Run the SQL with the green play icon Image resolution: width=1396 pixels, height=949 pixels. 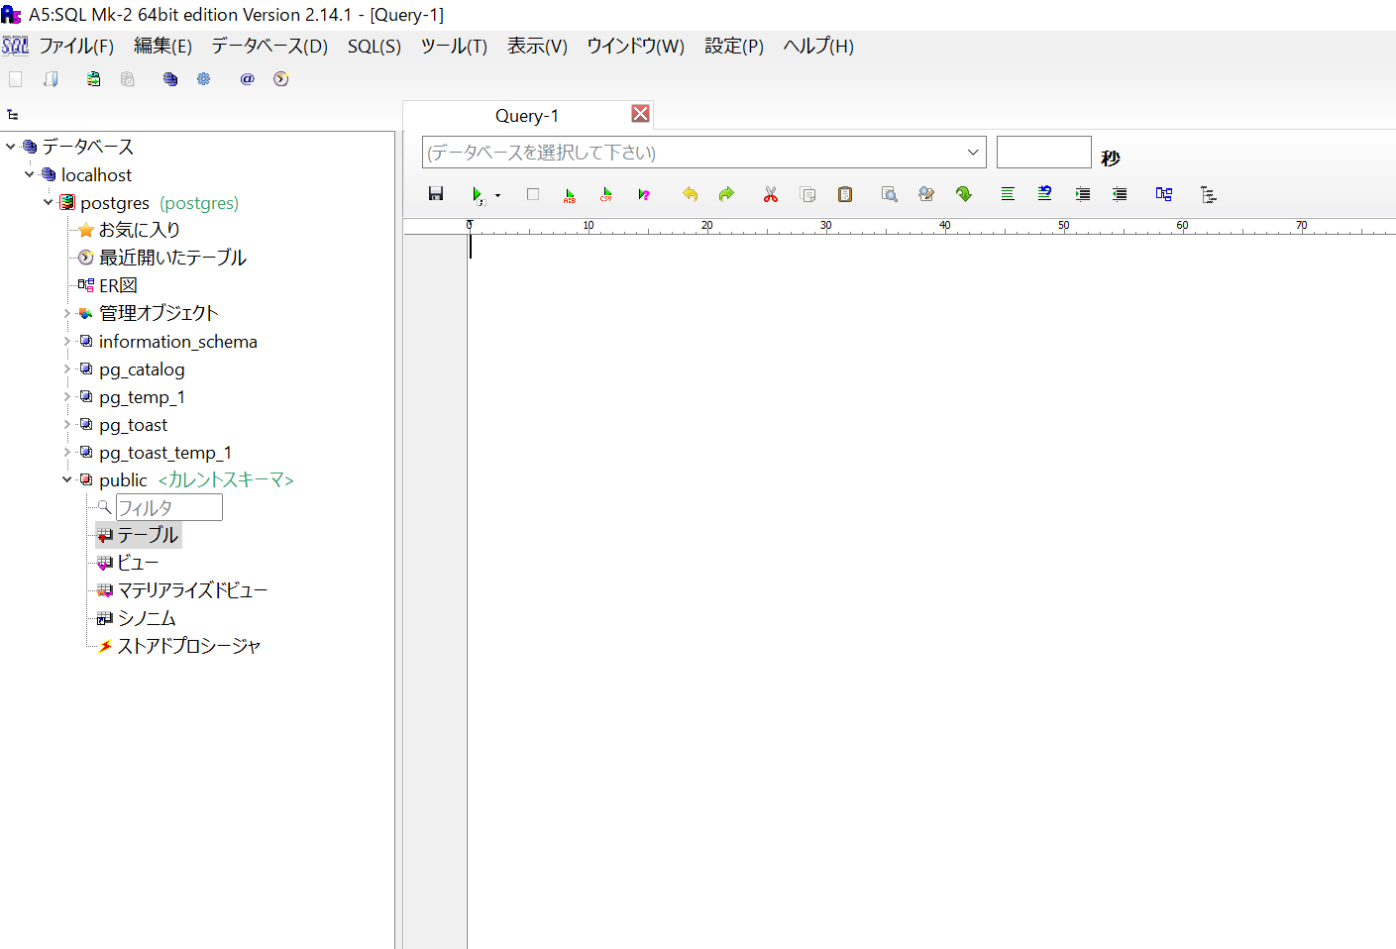(x=478, y=195)
